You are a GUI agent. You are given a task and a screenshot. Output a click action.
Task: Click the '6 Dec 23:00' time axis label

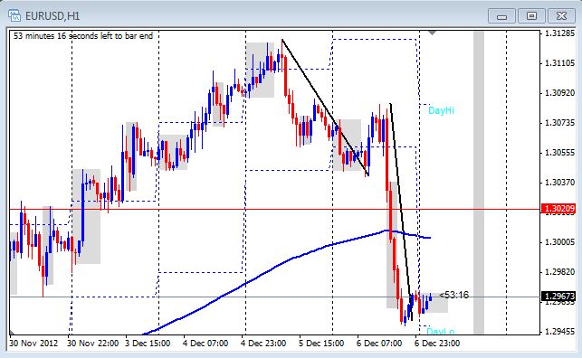point(437,344)
